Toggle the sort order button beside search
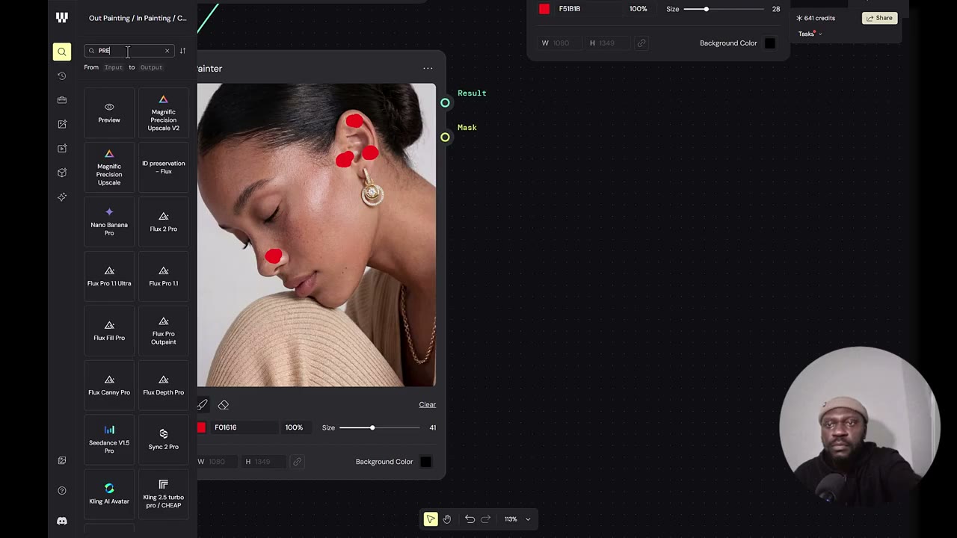957x538 pixels. coord(182,51)
